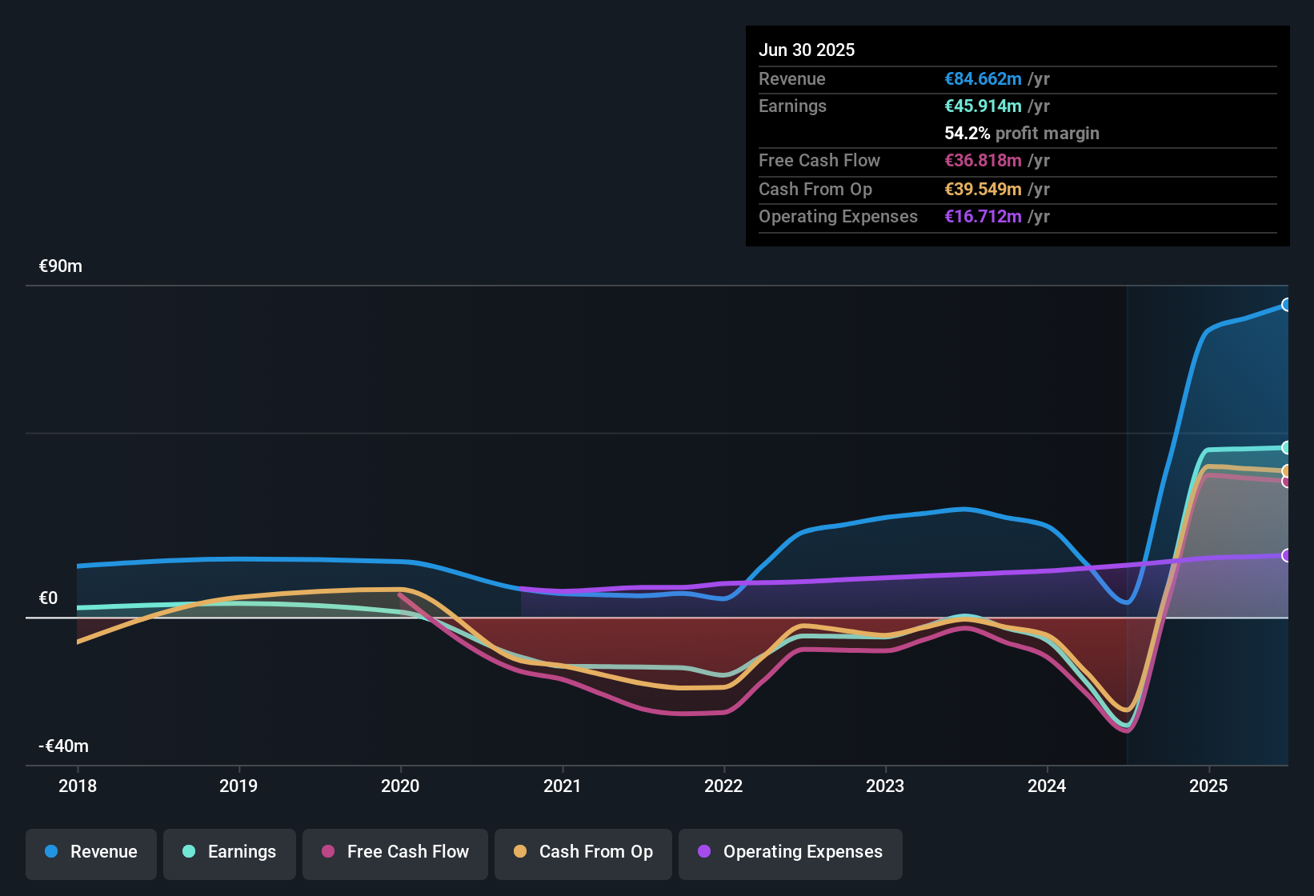Click the 54.2% profit margin text
This screenshot has width=1314, height=896.
[1022, 133]
